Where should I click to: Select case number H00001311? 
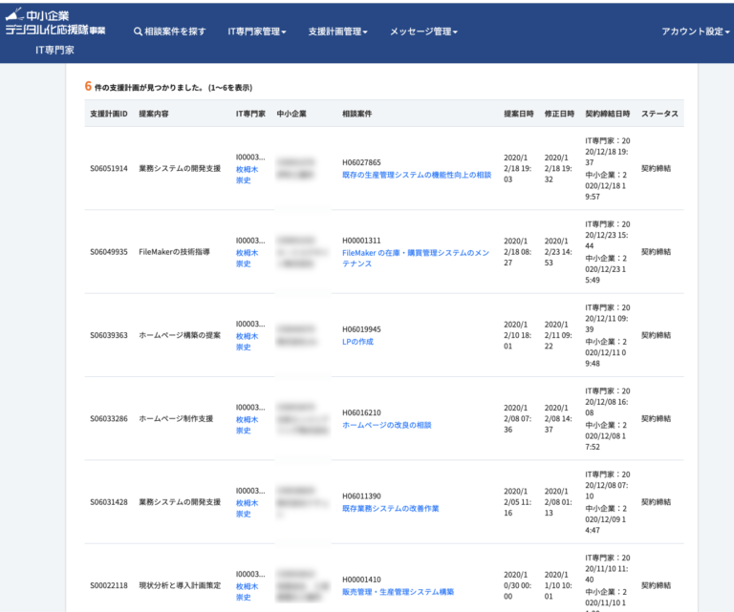(x=361, y=241)
